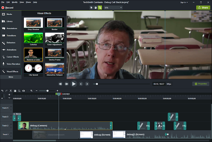Add a new track with plus icon
This screenshot has height=142, width=212.
(9, 95)
